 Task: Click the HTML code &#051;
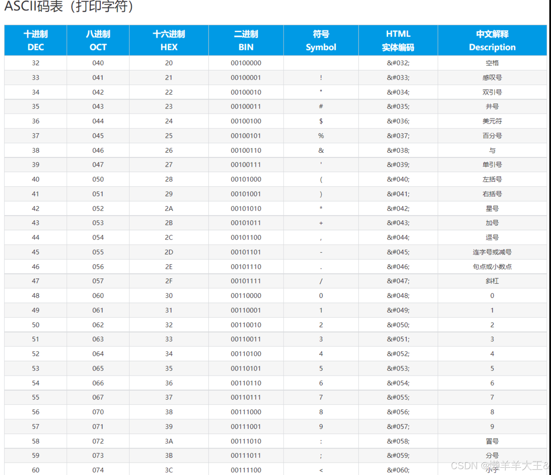click(x=398, y=339)
